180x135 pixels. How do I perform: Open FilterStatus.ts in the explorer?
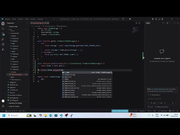(16, 80)
